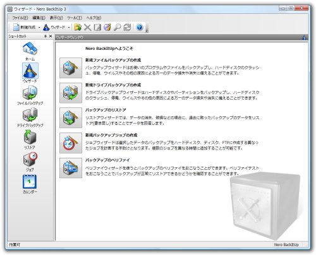Open the ホーム shortcut icon
Screen dimensions: 316x255
30,51
